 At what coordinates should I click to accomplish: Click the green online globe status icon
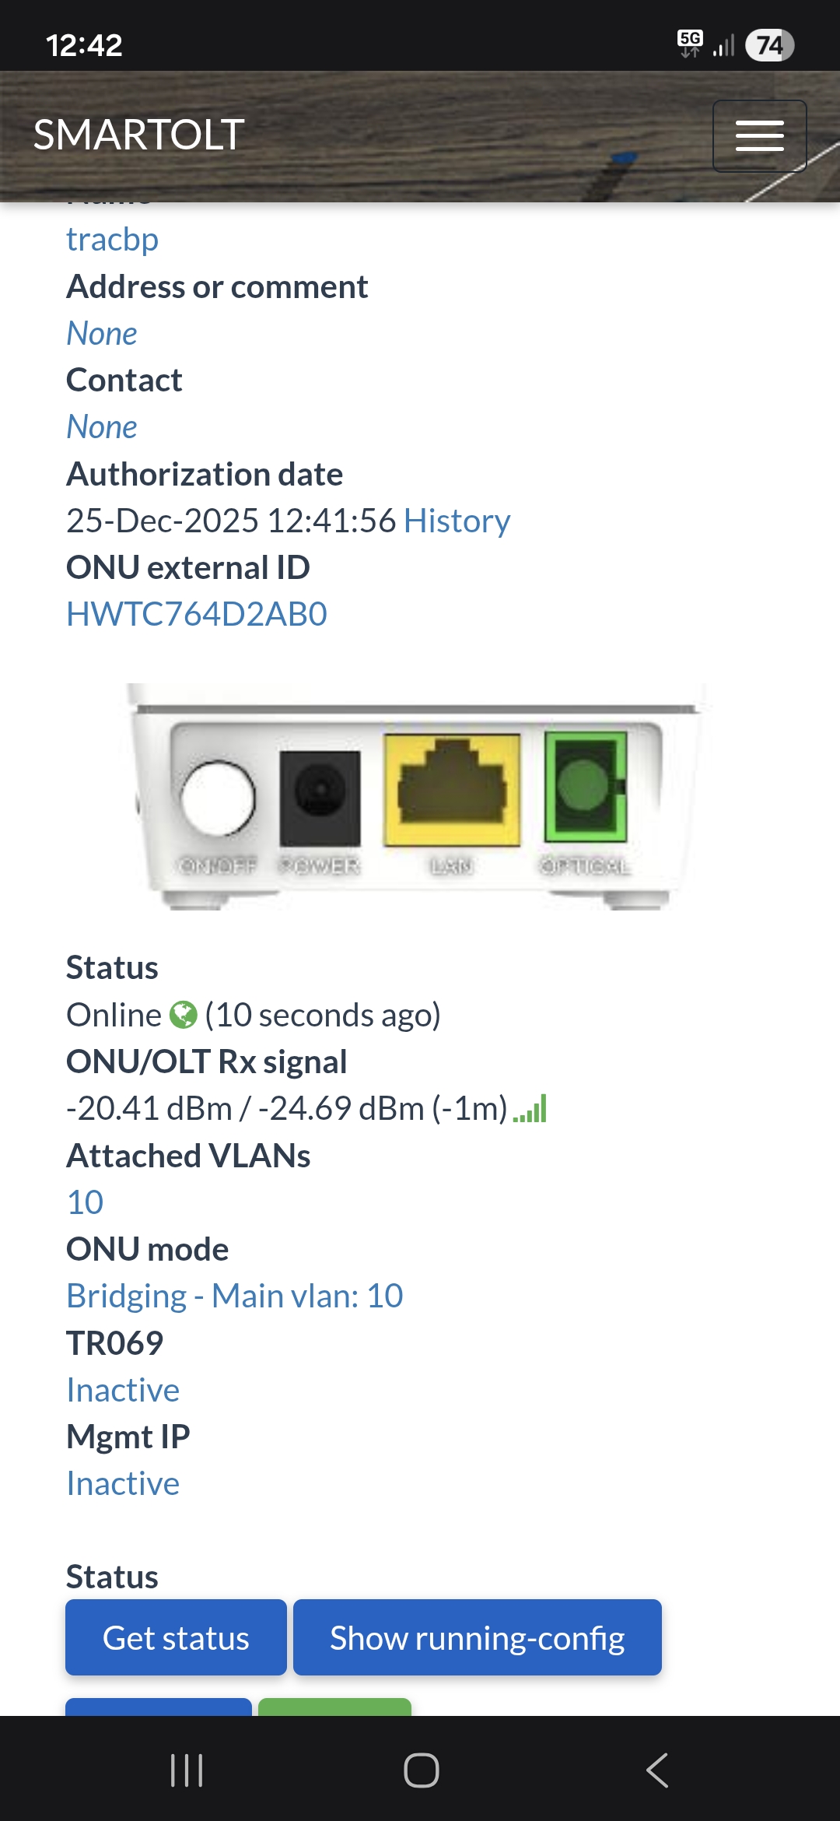pos(184,1015)
